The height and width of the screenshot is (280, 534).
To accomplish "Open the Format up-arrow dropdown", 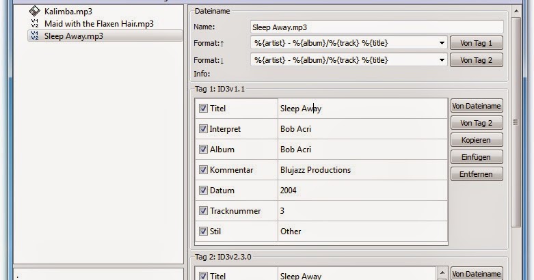I will pos(442,43).
